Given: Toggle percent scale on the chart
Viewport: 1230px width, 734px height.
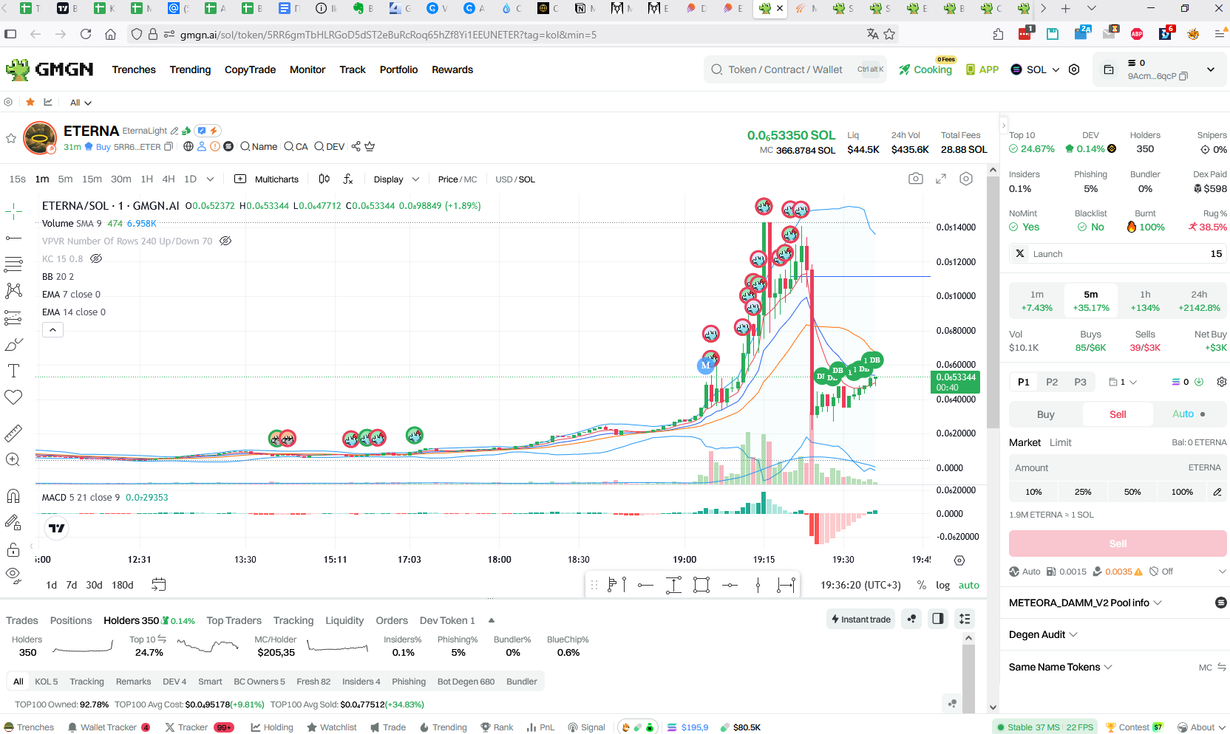Looking at the screenshot, I should click(x=922, y=585).
